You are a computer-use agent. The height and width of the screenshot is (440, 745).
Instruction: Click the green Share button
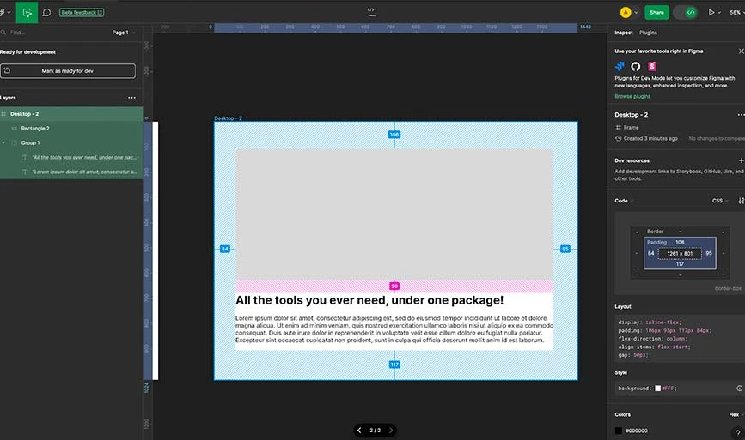click(656, 12)
